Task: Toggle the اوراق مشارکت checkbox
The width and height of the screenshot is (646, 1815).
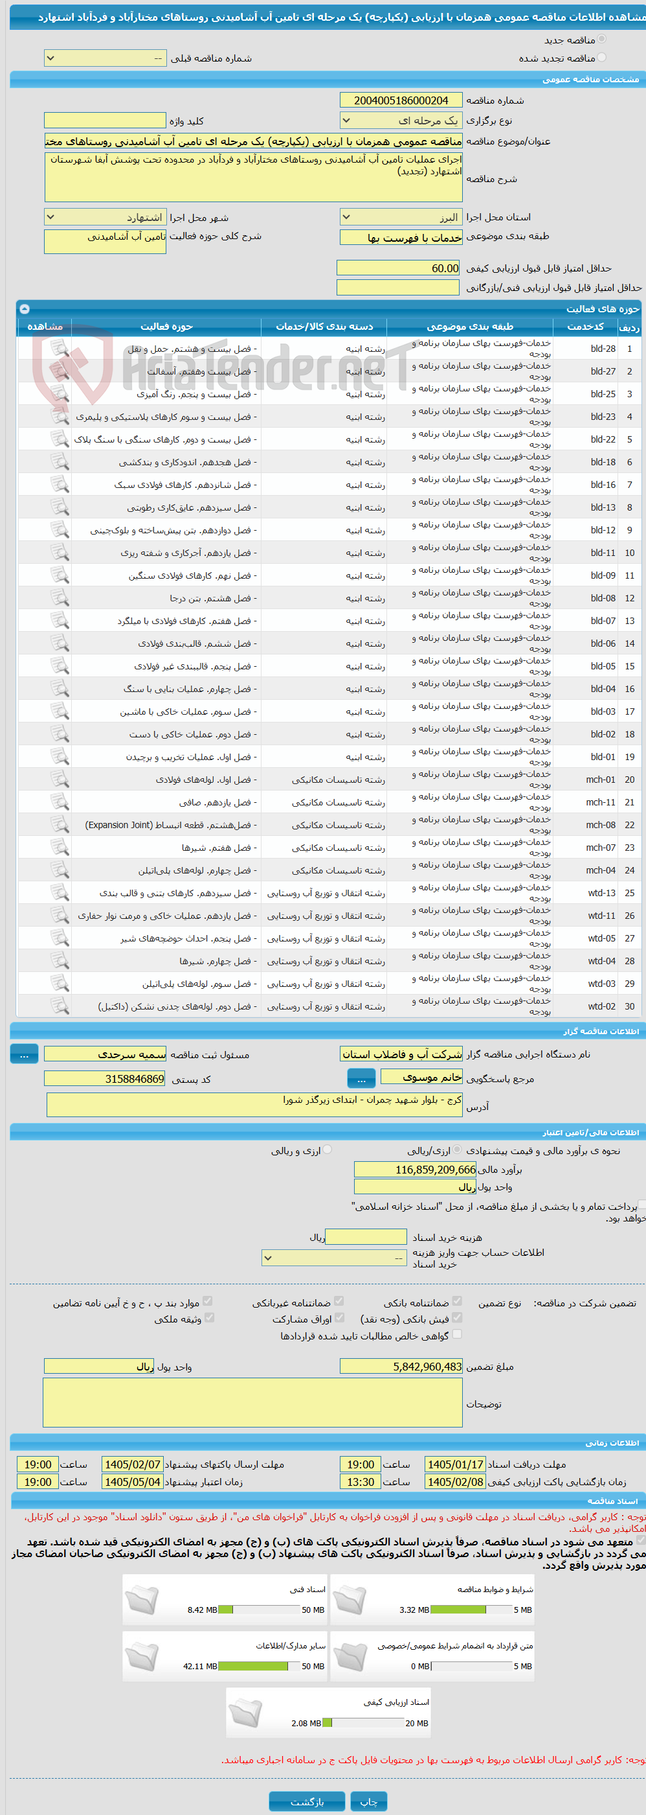Action: 340,1317
